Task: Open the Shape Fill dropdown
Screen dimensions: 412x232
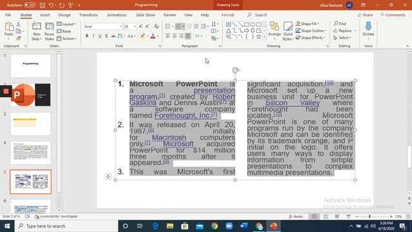Action: pos(308,24)
